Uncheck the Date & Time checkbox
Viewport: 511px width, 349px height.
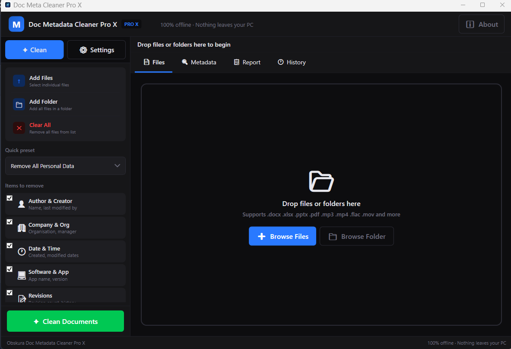(x=10, y=246)
